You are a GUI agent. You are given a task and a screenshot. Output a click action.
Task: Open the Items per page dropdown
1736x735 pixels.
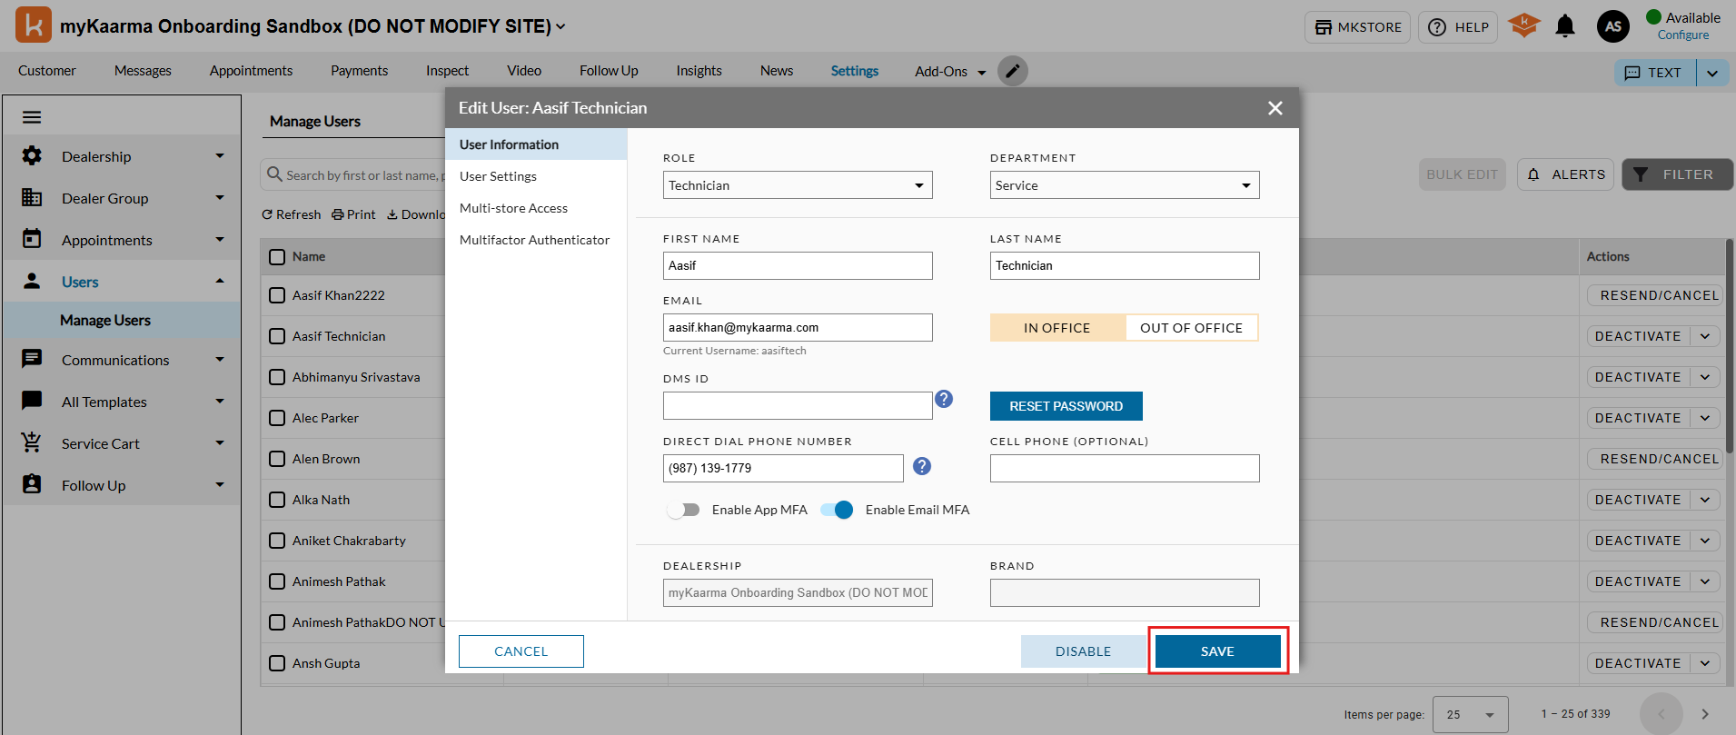(1471, 714)
